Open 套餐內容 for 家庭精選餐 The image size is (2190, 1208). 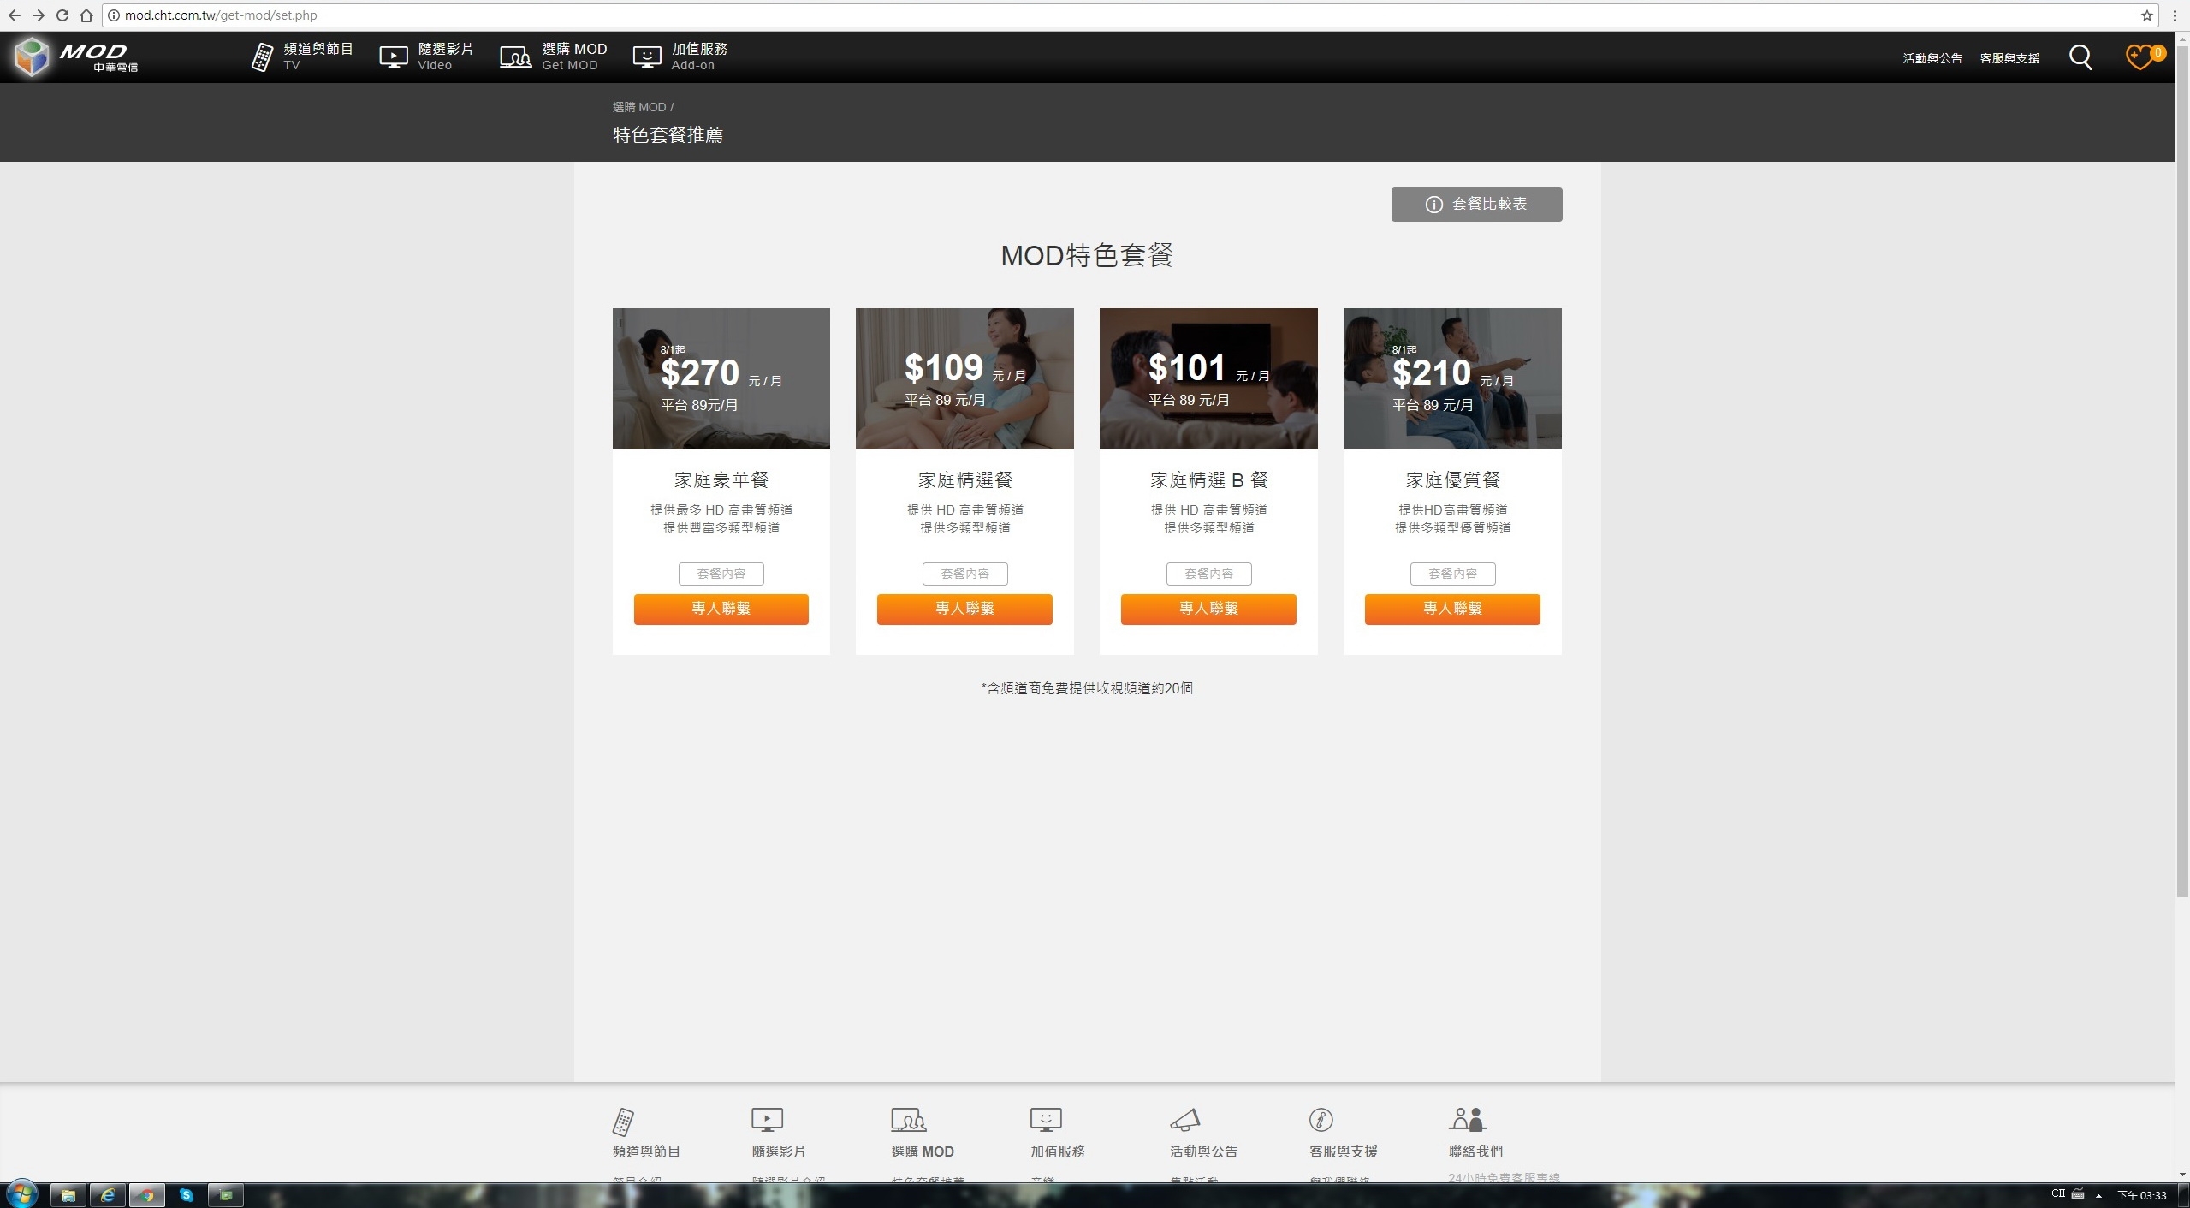coord(964,574)
